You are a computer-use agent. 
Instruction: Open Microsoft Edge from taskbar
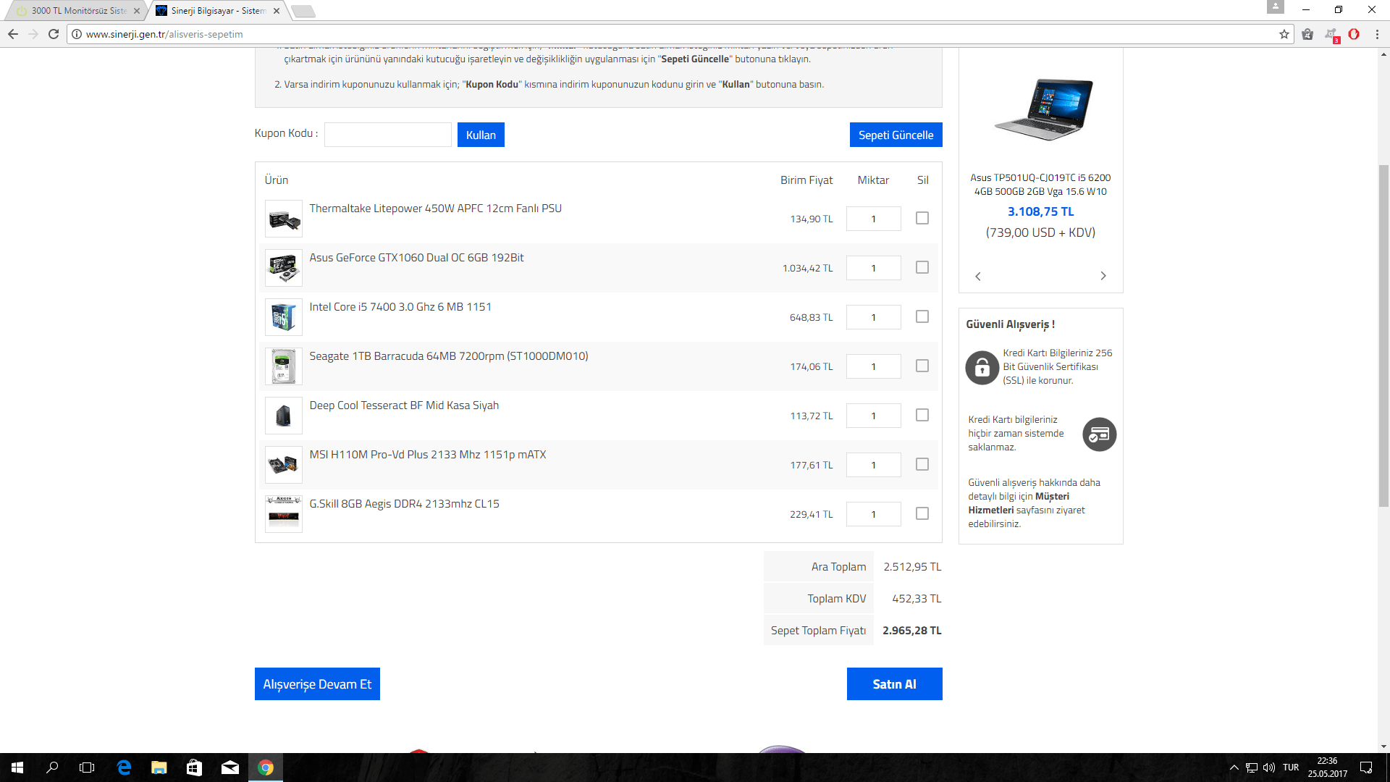(124, 768)
